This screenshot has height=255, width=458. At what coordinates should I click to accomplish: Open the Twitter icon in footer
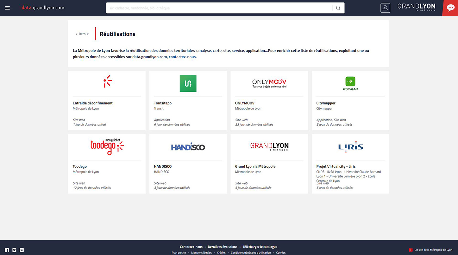(x=14, y=250)
